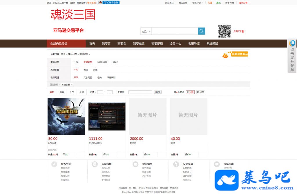The height and width of the screenshot is (194, 297).
Task: Select 电信 under 英雄联盟 filter
Action: [x=86, y=70]
